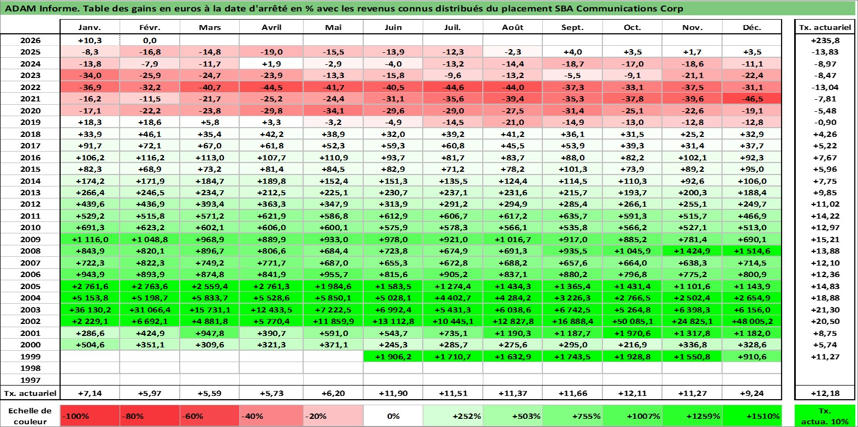858x427 pixels.
Task: Click the +9,24 December actuarial rate cell
Action: point(752,393)
